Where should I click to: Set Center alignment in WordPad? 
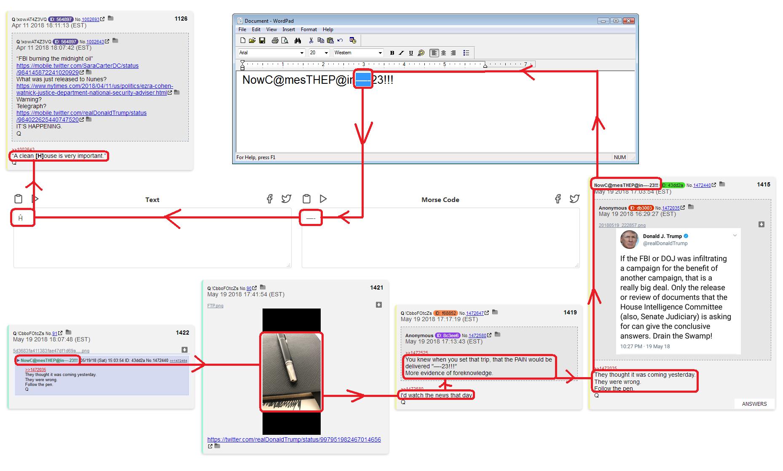tap(443, 53)
